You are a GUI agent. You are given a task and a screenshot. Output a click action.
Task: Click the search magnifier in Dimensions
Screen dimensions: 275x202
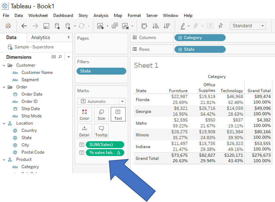point(60,57)
